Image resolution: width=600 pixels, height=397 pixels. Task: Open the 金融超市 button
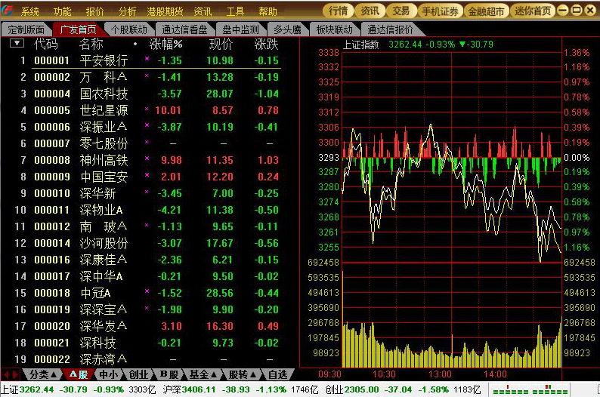(x=486, y=11)
